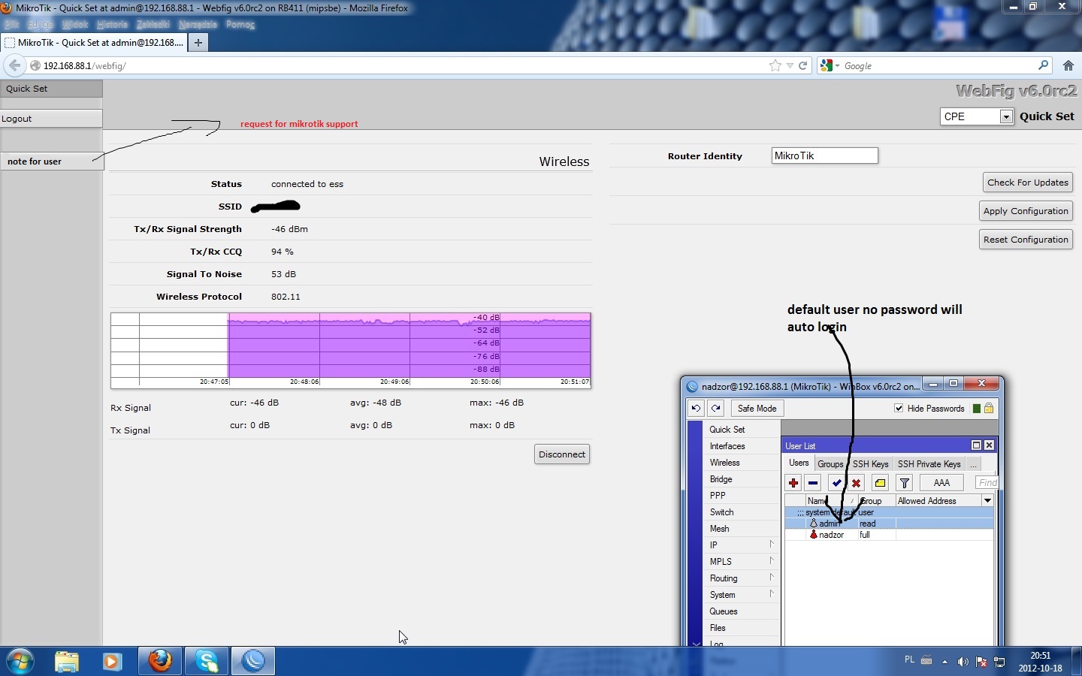
Task: Sort User List by Allowed Address column
Action: click(x=938, y=501)
